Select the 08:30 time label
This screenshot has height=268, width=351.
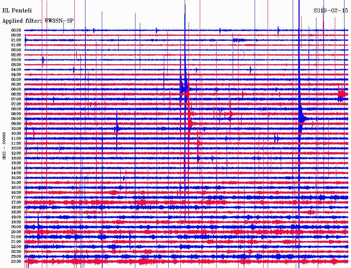click(16, 114)
